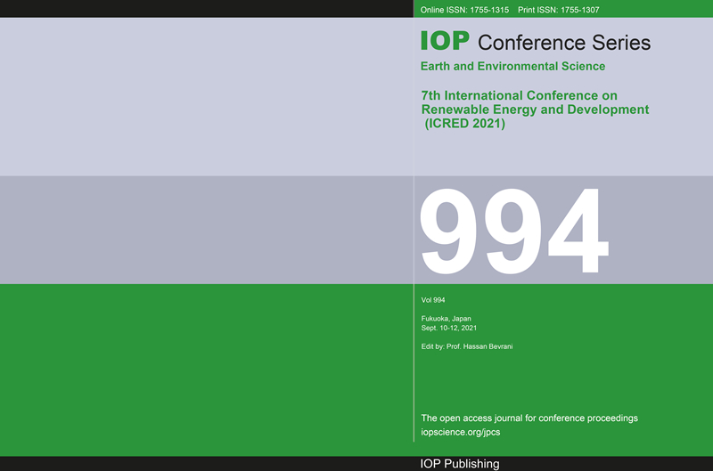Click the Vol 994 label

[432, 300]
